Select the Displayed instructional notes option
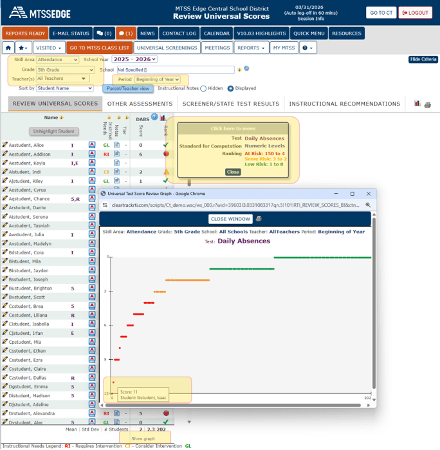The height and width of the screenshot is (450, 440). click(231, 89)
